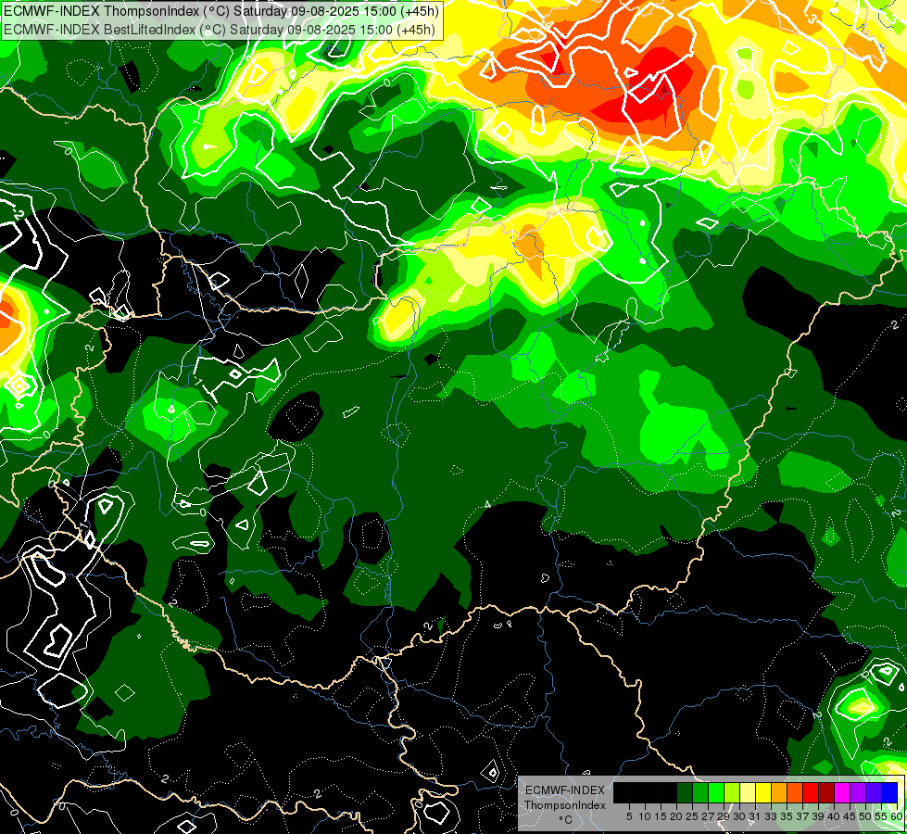
Task: Click the legend tick label 40
Action: click(x=833, y=816)
